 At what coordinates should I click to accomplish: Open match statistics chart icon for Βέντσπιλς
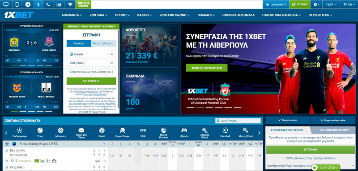(x=43, y=161)
